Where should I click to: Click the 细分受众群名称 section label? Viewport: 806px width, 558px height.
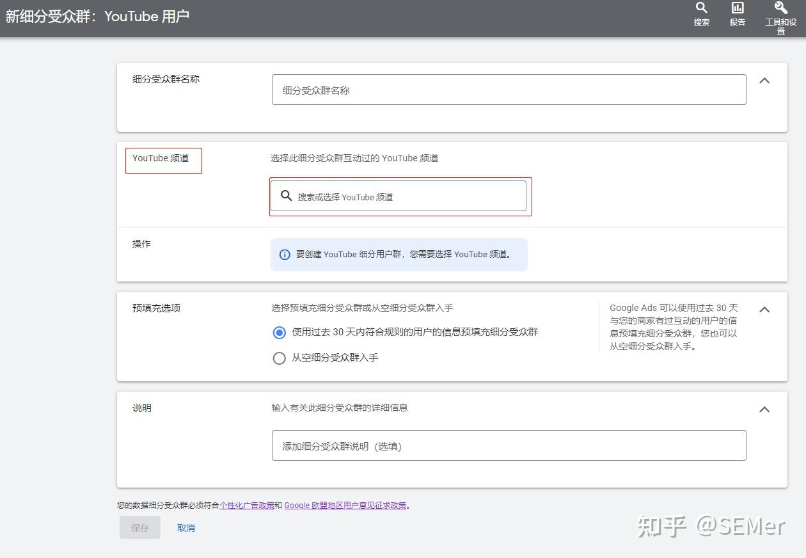(x=166, y=79)
